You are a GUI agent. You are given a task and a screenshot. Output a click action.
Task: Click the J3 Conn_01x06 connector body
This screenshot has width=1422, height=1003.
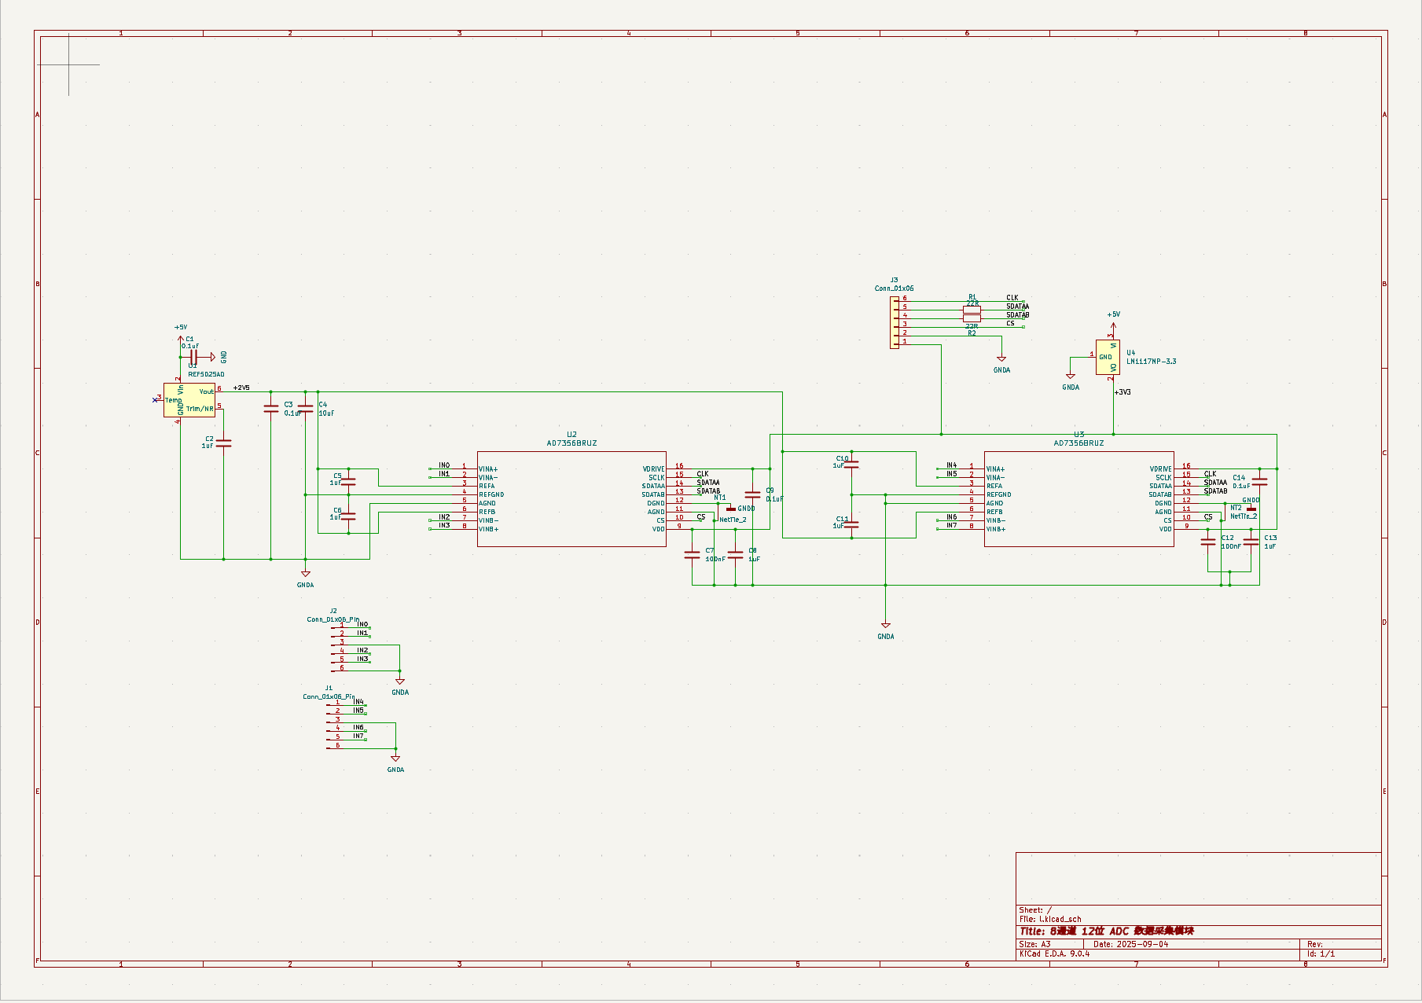[x=895, y=322]
